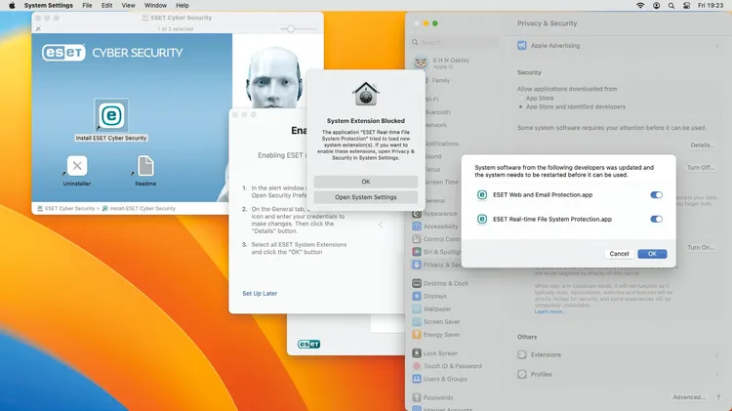Click the back chevron in ESET setup window
This screenshot has height=411, width=732.
pyautogui.click(x=381, y=226)
